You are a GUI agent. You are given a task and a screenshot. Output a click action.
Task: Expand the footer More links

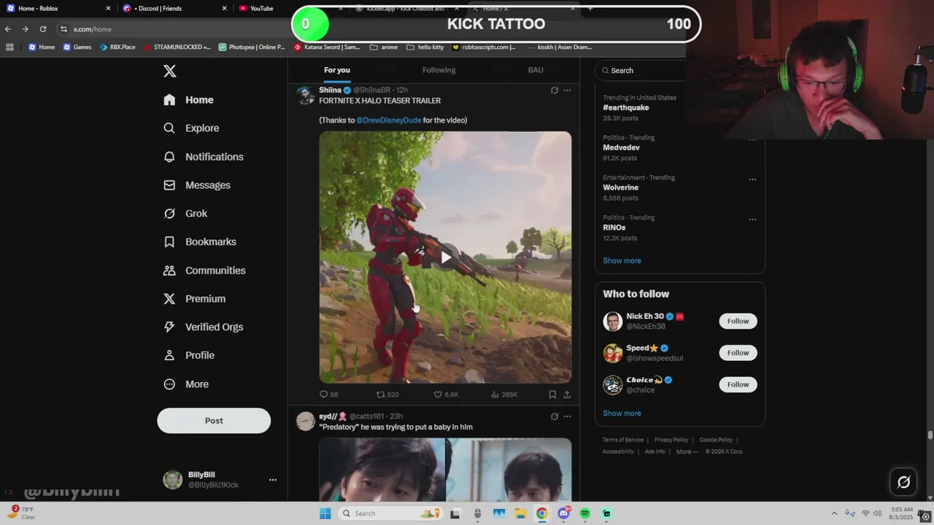click(687, 451)
